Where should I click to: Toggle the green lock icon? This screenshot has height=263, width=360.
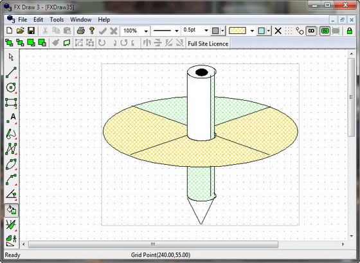(350, 31)
